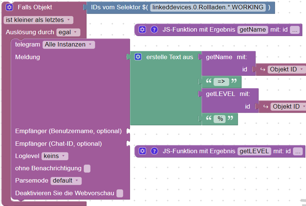Open gear settings of getName JS-Funktion definition

pyautogui.click(x=142, y=30)
